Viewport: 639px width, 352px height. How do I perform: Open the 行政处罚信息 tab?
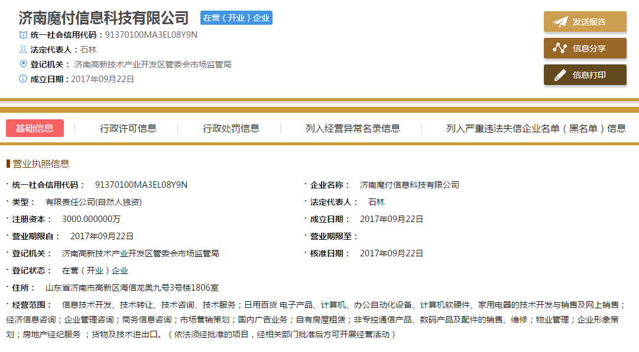click(231, 128)
